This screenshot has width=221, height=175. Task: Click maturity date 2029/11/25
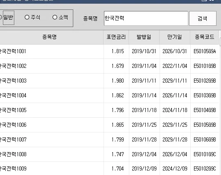[x=175, y=125]
